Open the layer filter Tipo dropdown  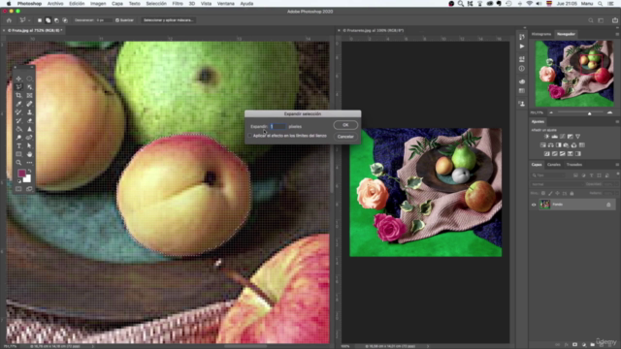[x=548, y=175]
